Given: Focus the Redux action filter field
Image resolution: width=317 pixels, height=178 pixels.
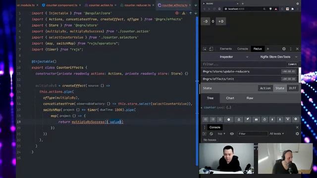Looking at the screenshot, I should [x=244, y=64].
